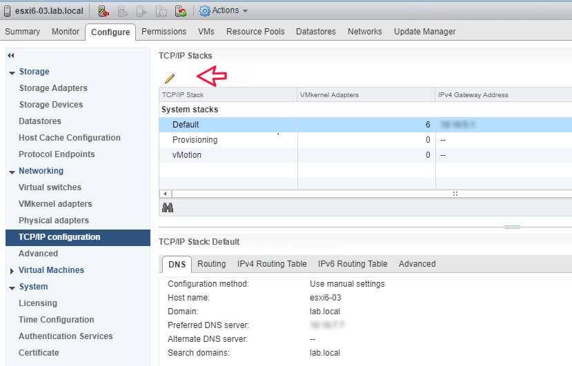Viewport: 572px width, 366px height.
Task: Open Virtual switches settings
Action: pos(50,187)
